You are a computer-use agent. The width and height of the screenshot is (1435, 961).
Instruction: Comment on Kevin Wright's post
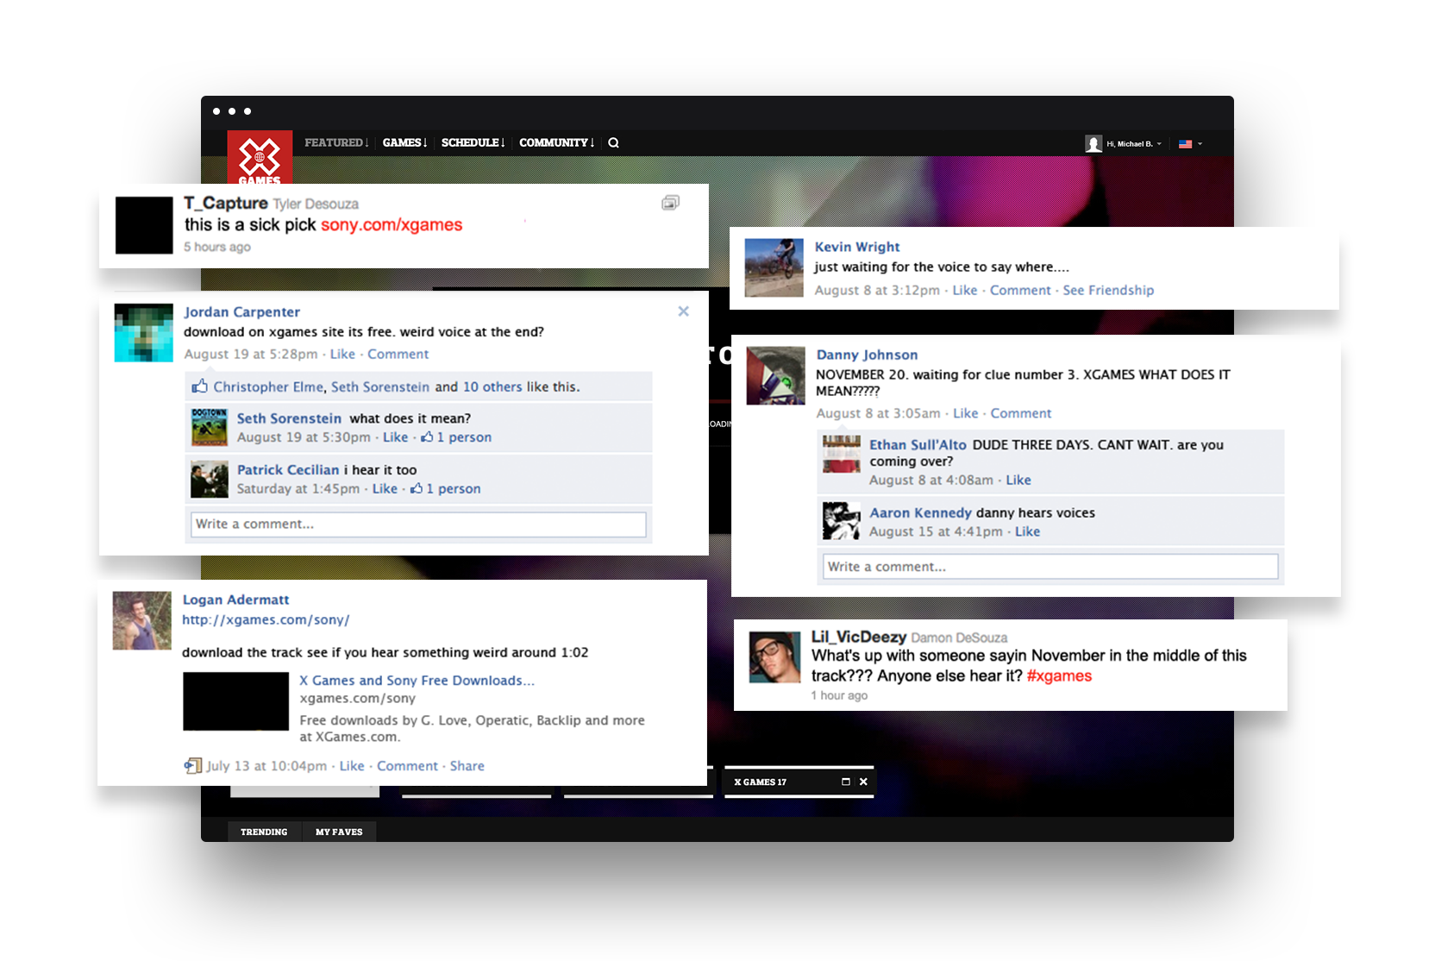tap(1020, 290)
